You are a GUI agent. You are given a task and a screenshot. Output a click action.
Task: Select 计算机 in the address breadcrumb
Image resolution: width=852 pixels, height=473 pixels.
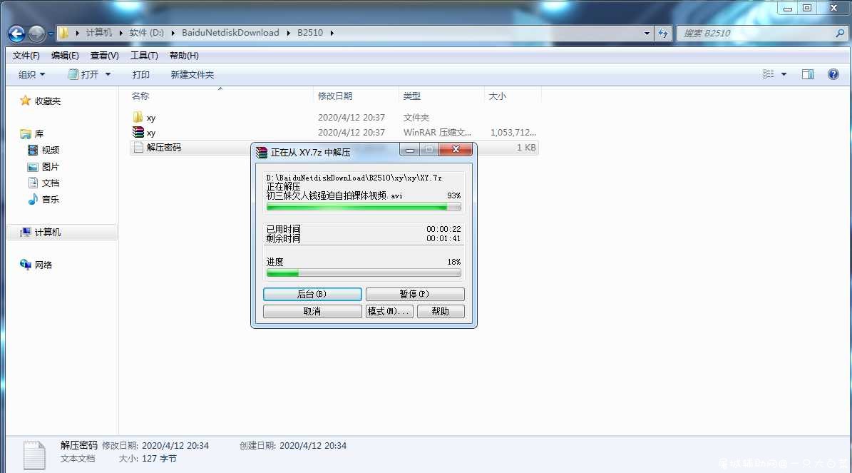click(99, 33)
